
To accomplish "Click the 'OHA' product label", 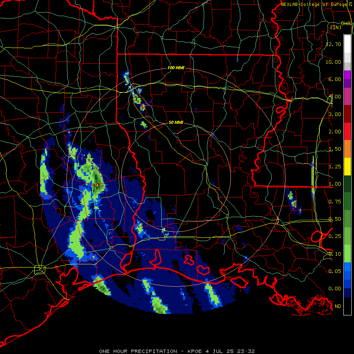I will 346,24.
